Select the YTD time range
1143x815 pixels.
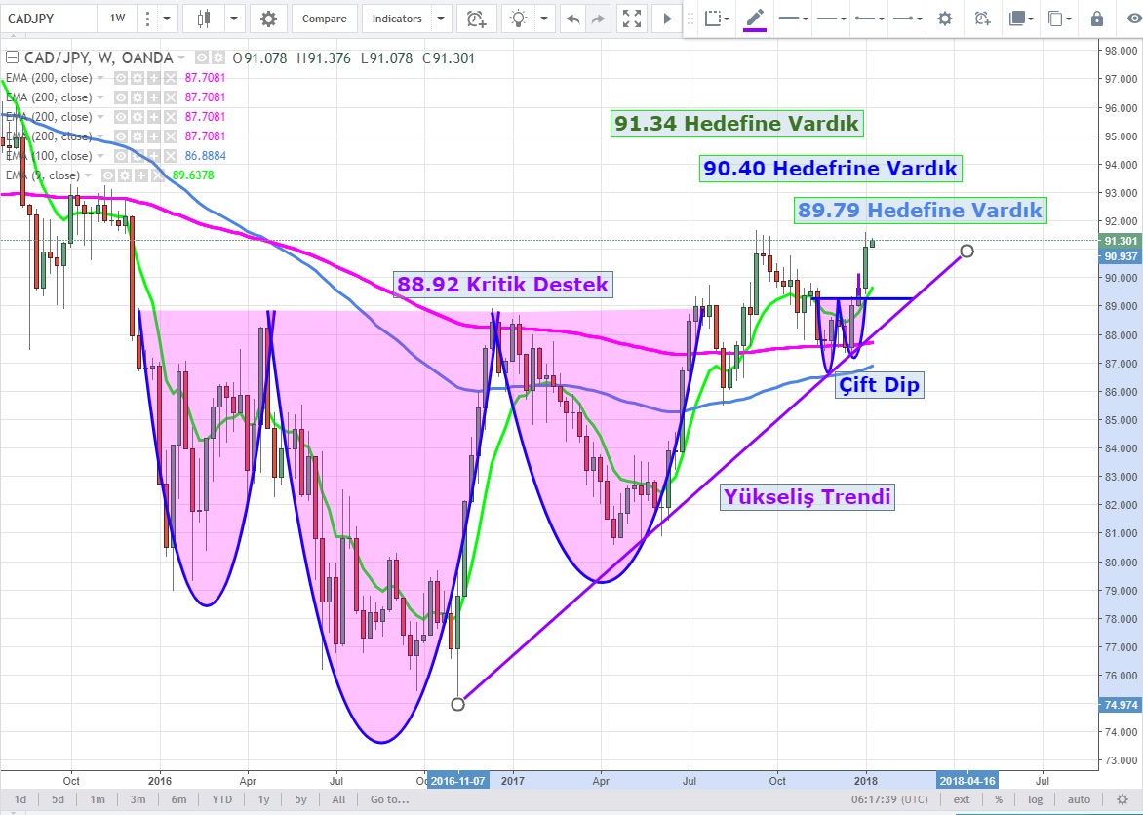[x=221, y=799]
